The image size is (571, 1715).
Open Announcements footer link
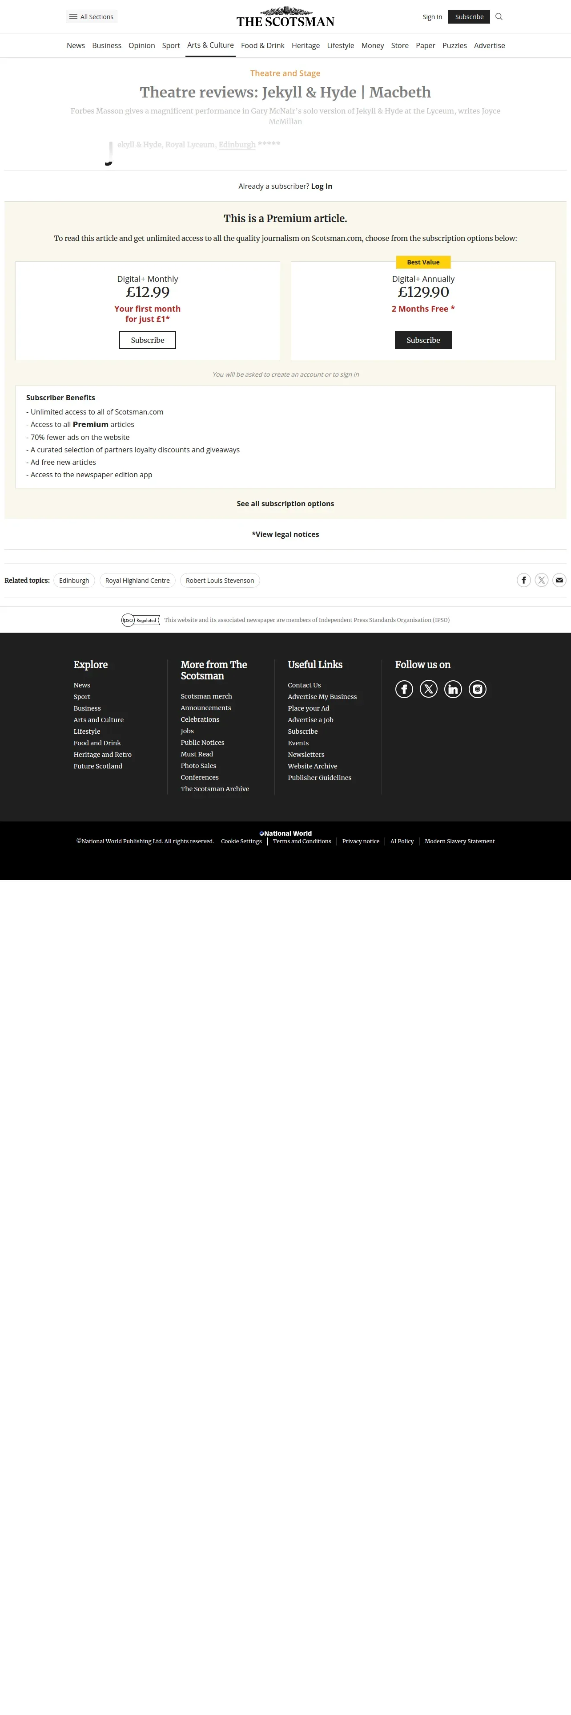click(x=205, y=708)
